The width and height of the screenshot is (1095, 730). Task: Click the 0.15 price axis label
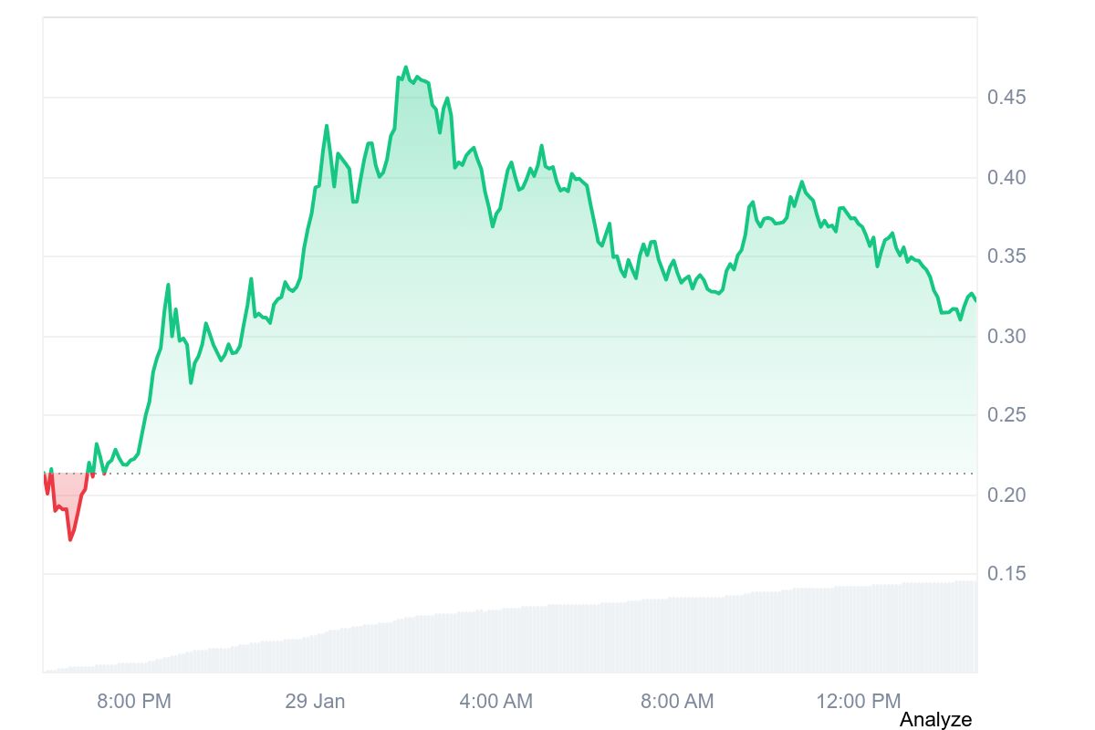click(x=1006, y=574)
